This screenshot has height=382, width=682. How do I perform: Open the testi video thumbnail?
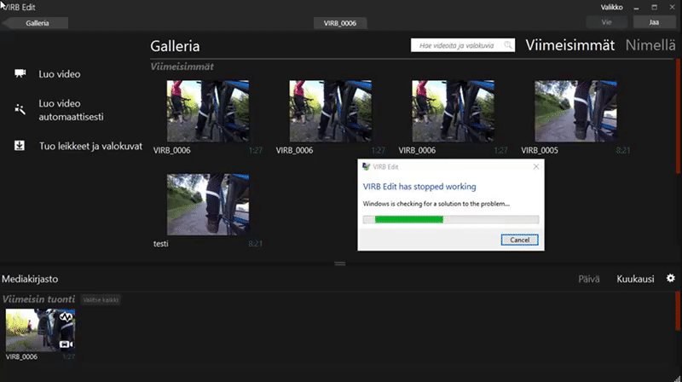(x=208, y=205)
